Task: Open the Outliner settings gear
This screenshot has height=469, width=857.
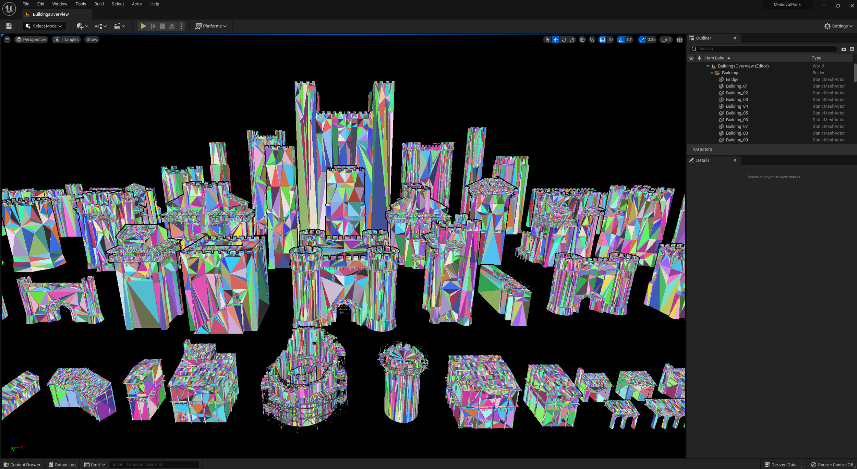Action: pyautogui.click(x=852, y=49)
